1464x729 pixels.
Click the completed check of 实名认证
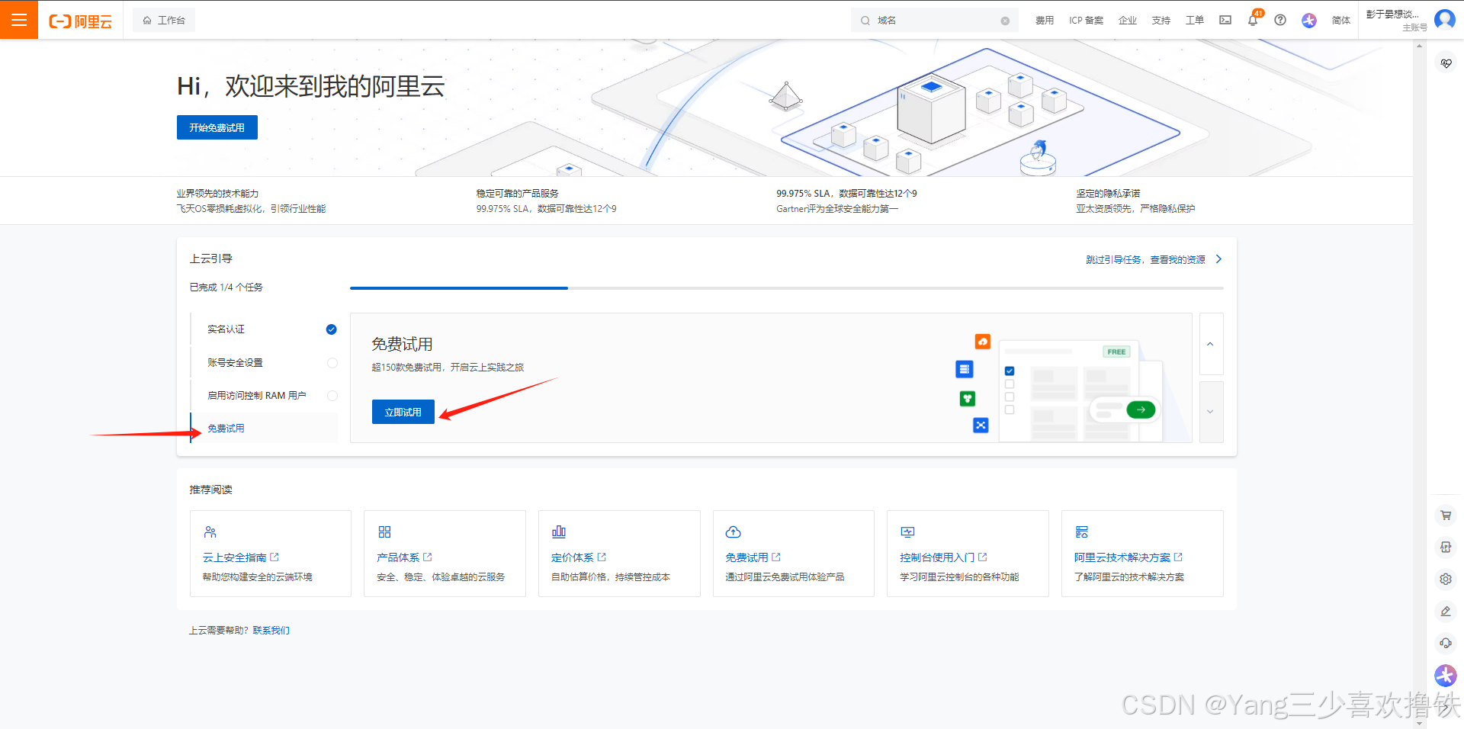coord(331,329)
